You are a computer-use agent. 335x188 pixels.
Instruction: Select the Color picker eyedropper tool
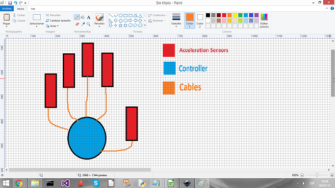83,24
